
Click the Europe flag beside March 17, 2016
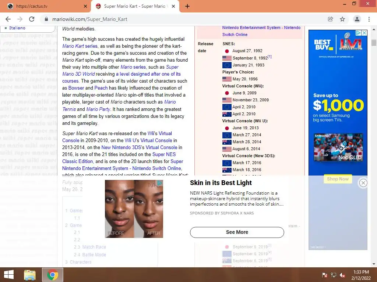227,163
